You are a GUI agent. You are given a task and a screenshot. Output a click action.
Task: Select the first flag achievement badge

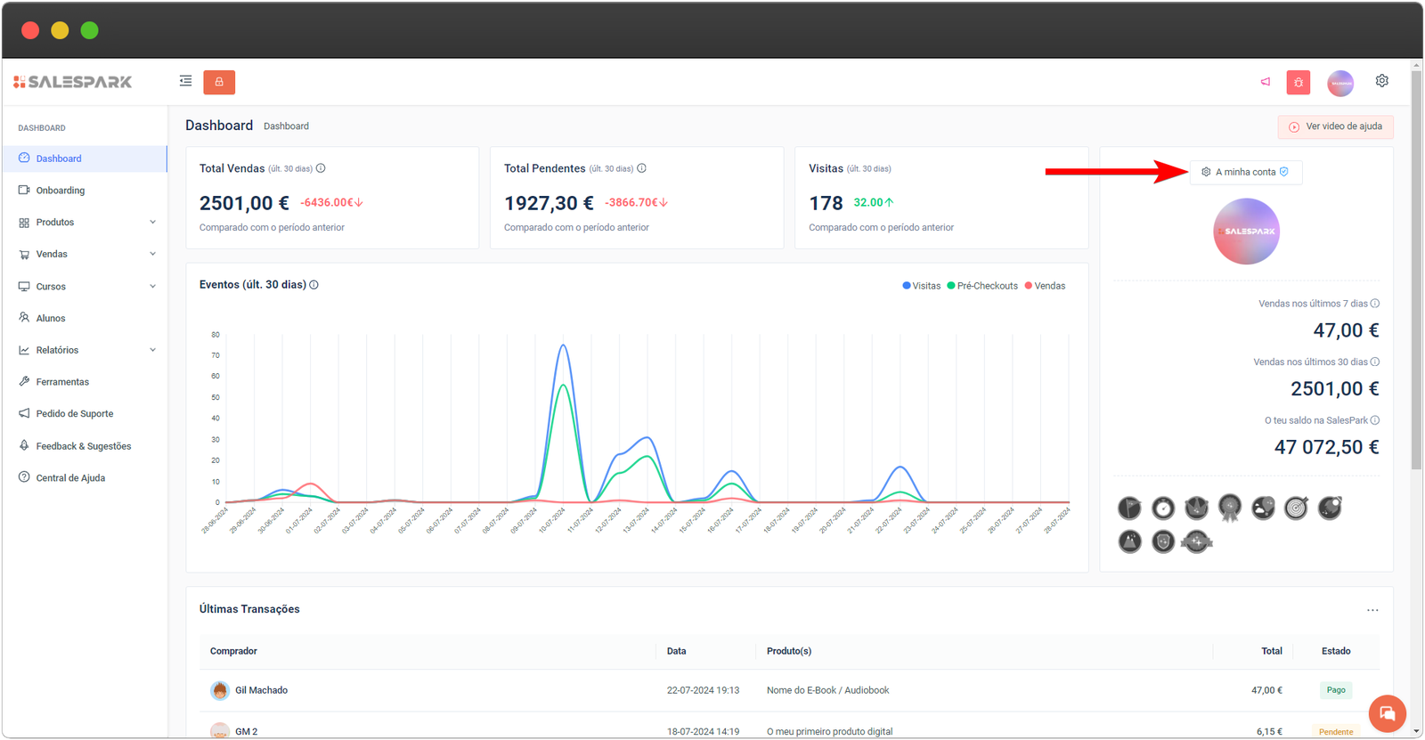pyautogui.click(x=1129, y=508)
